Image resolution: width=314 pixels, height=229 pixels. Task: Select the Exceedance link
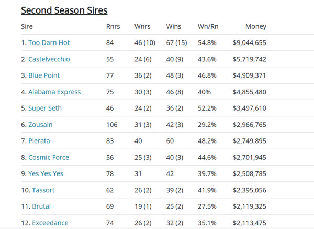pos(50,223)
